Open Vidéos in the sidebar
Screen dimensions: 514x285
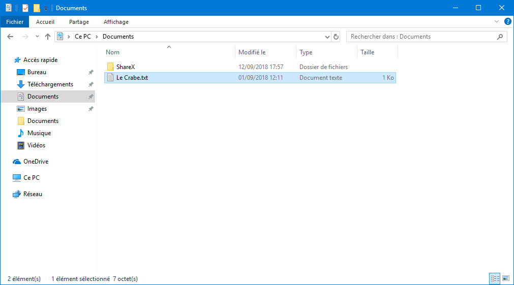pos(36,145)
